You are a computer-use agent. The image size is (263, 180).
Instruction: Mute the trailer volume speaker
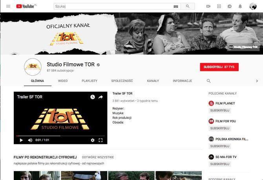click(x=30, y=140)
